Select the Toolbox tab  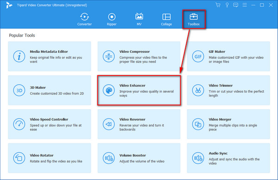194,19
